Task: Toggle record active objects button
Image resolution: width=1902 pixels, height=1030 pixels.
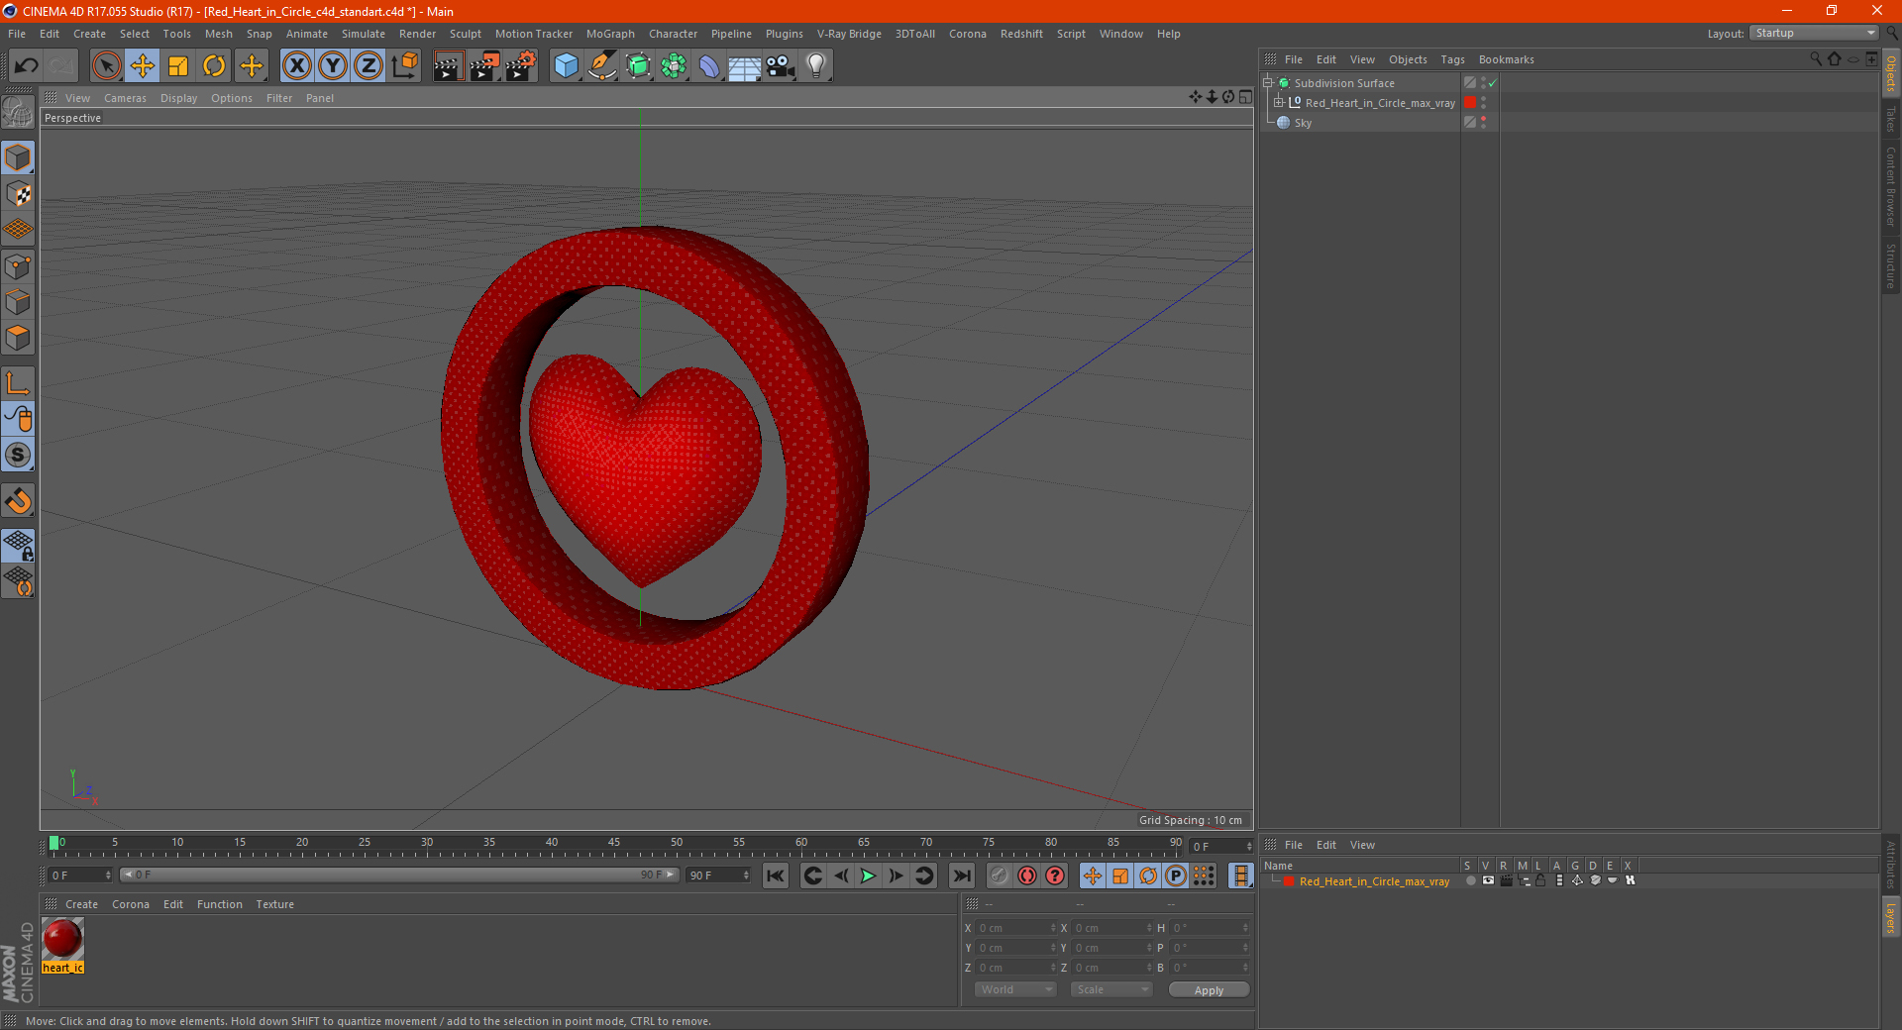Action: [x=1000, y=875]
